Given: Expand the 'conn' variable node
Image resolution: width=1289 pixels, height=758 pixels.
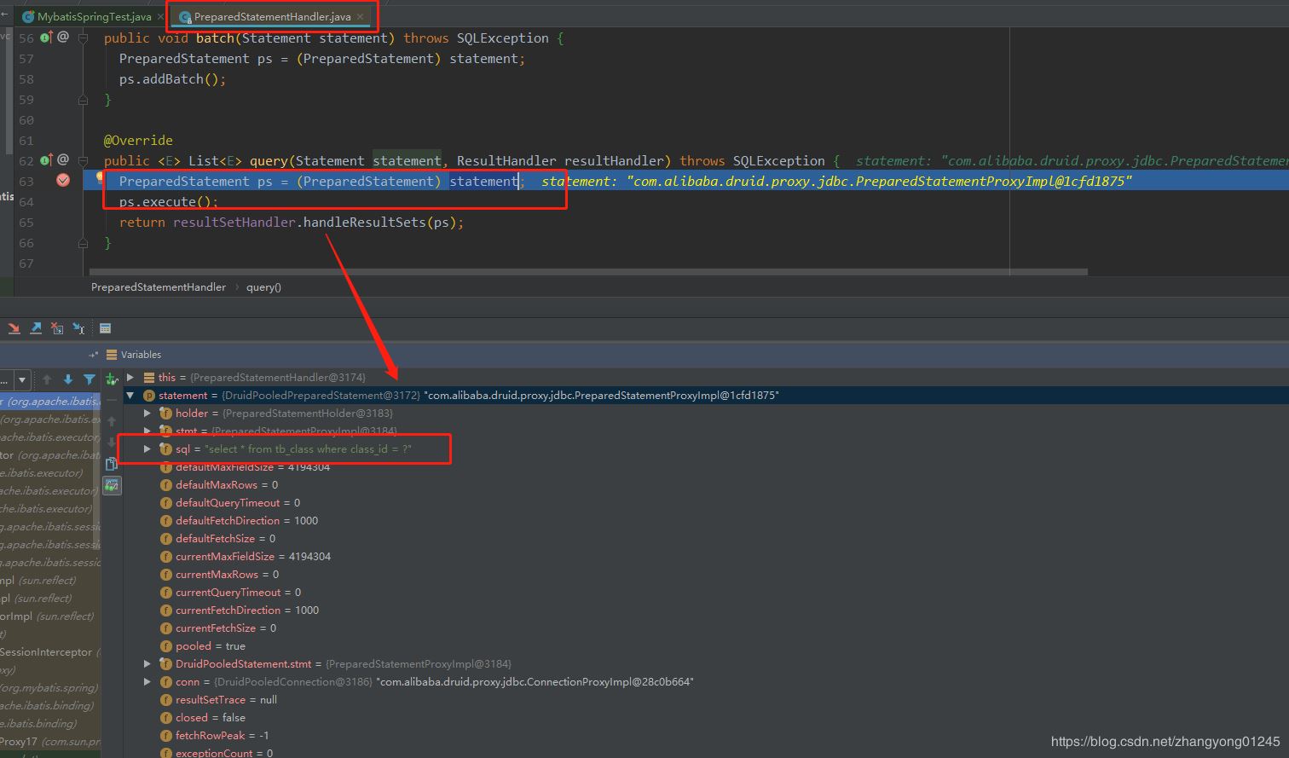Looking at the screenshot, I should [x=147, y=682].
